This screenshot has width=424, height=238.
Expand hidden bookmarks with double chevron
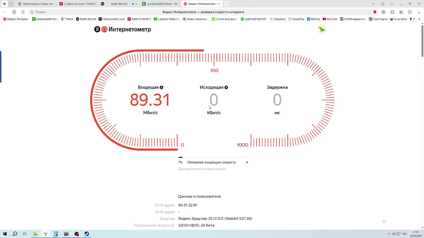pos(419,19)
